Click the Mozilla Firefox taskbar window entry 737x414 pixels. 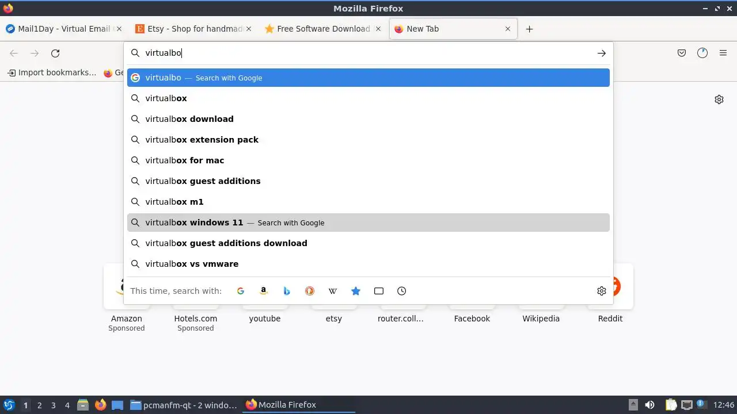coord(299,405)
